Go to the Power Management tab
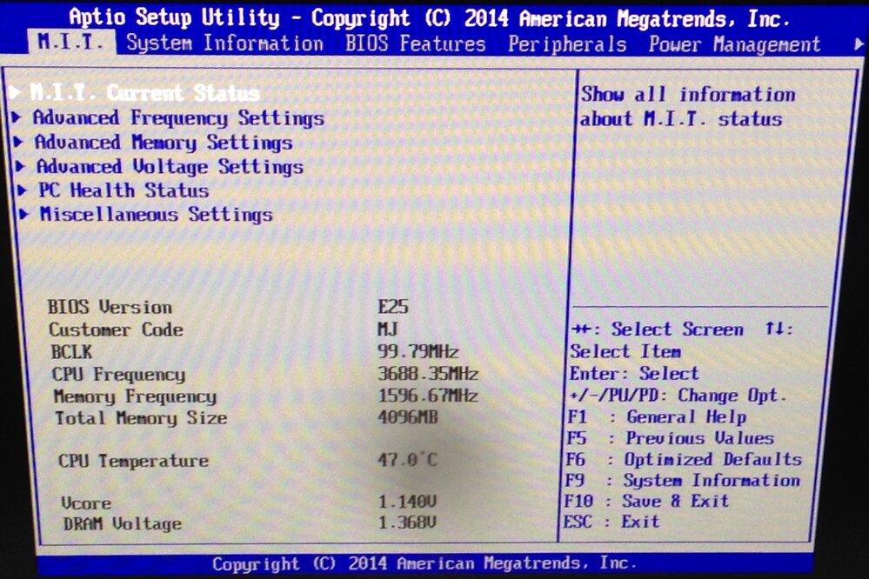869x579 pixels. 734,44
